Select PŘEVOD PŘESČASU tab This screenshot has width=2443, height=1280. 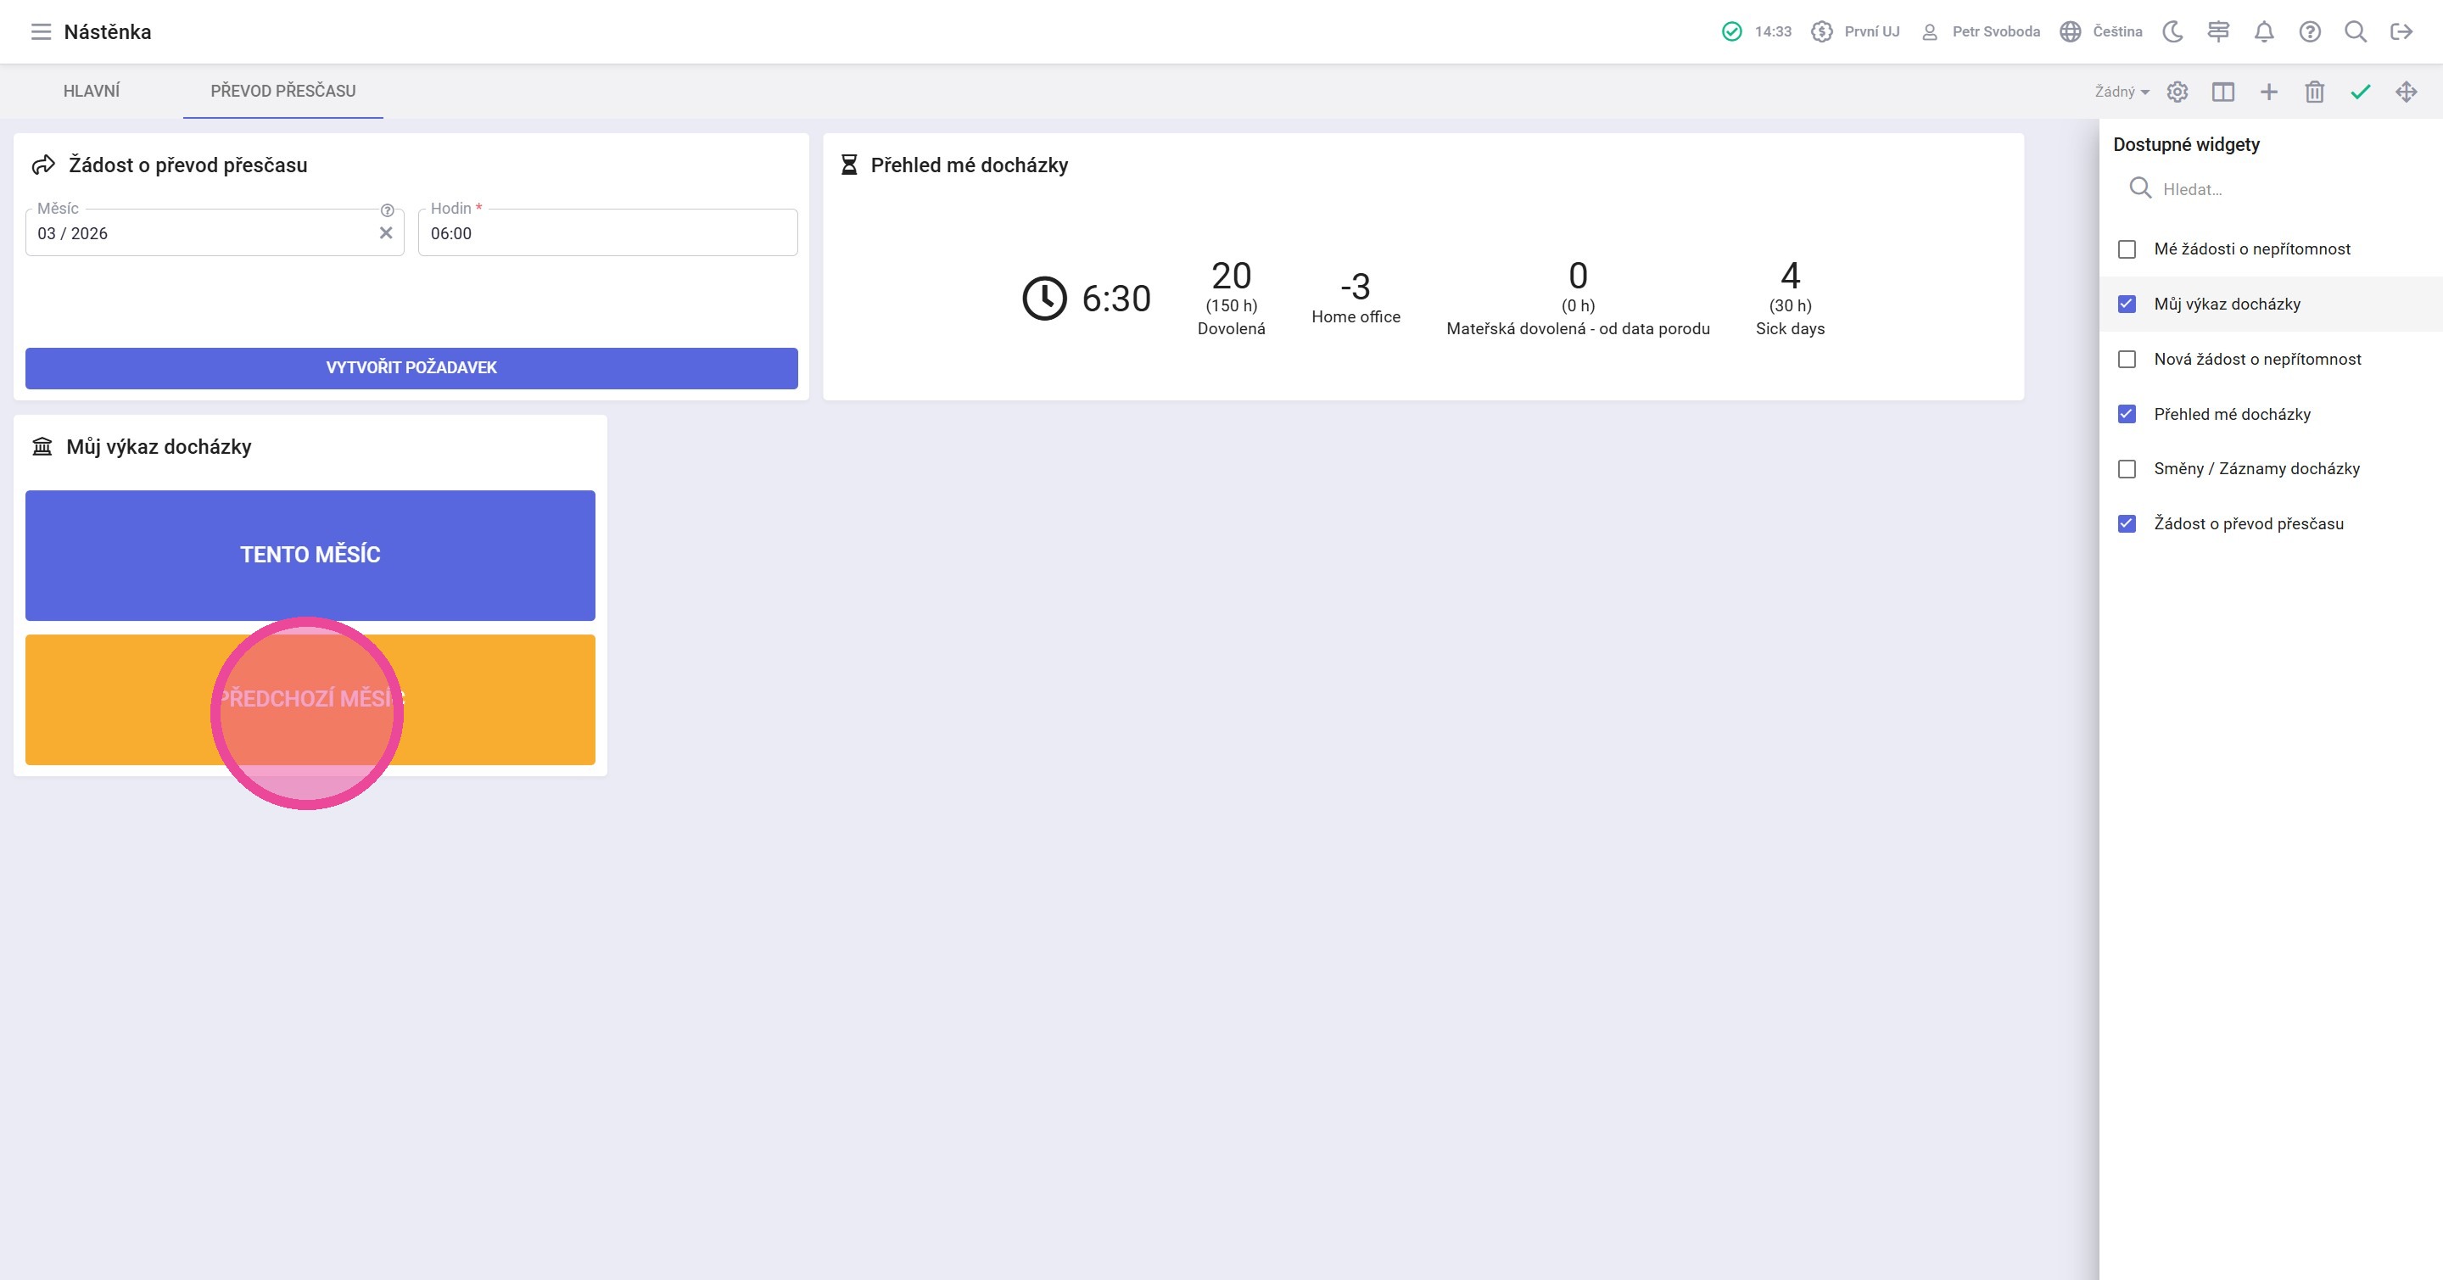point(282,91)
